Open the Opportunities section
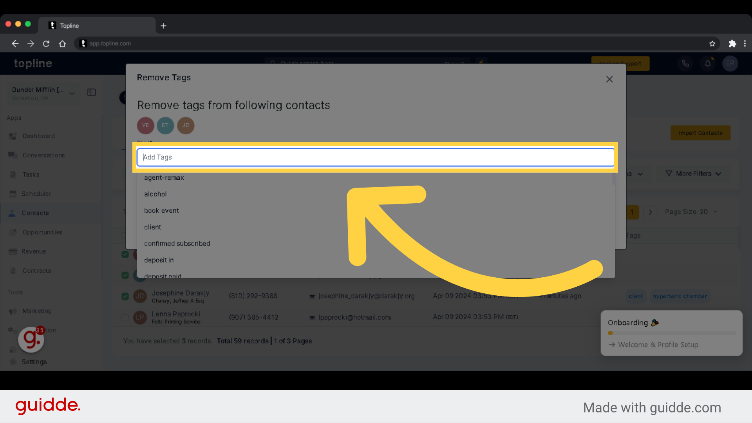The height and width of the screenshot is (423, 752). 42,231
